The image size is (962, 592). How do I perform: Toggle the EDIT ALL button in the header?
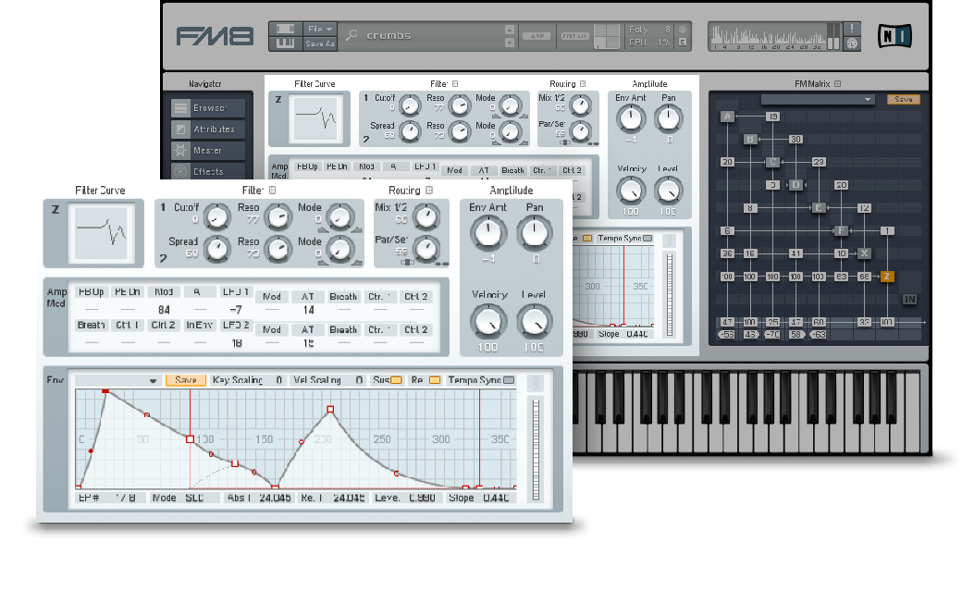coord(574,36)
